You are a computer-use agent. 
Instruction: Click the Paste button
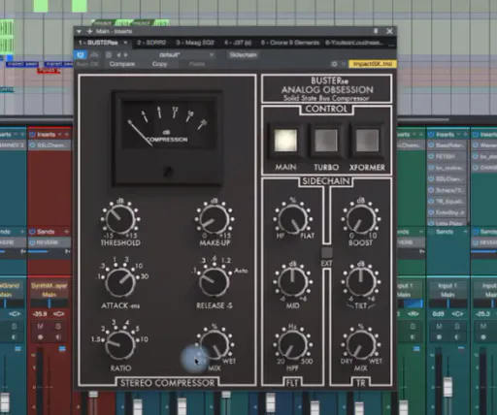pyautogui.click(x=197, y=64)
